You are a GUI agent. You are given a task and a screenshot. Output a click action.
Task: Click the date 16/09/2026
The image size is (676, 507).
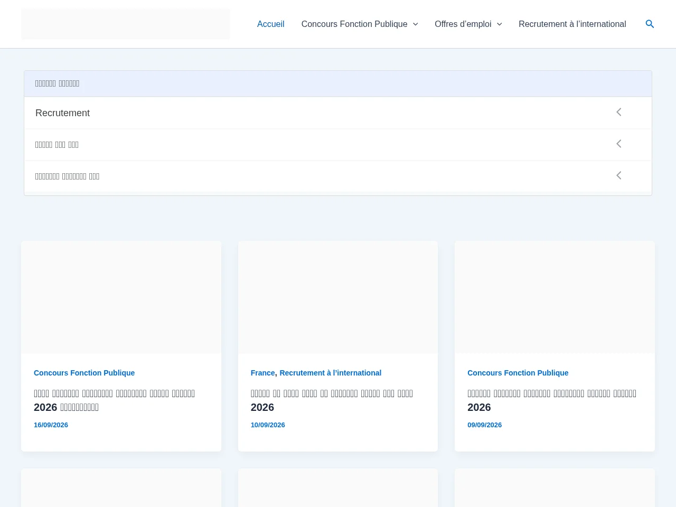[51, 425]
